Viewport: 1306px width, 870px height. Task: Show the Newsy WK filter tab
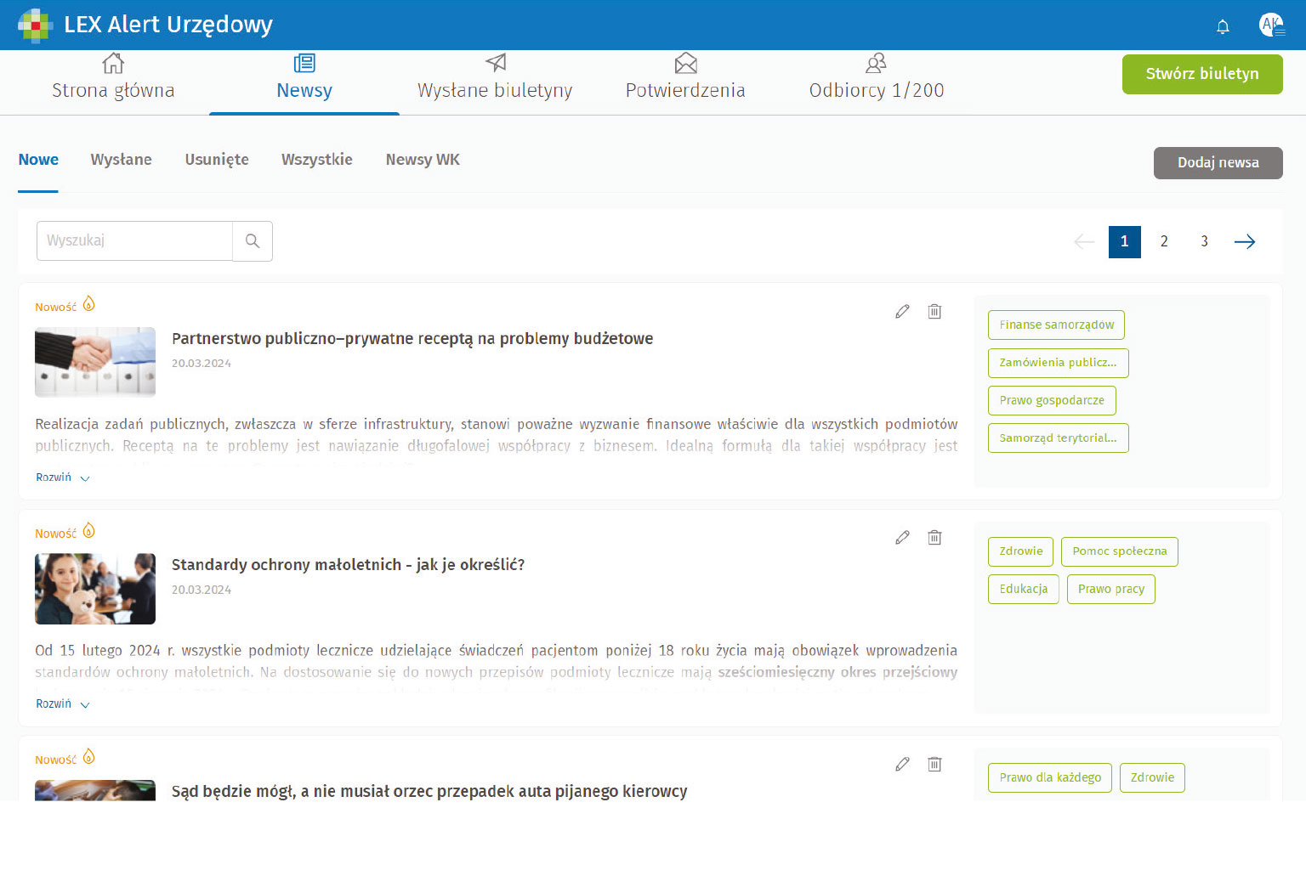coord(423,160)
